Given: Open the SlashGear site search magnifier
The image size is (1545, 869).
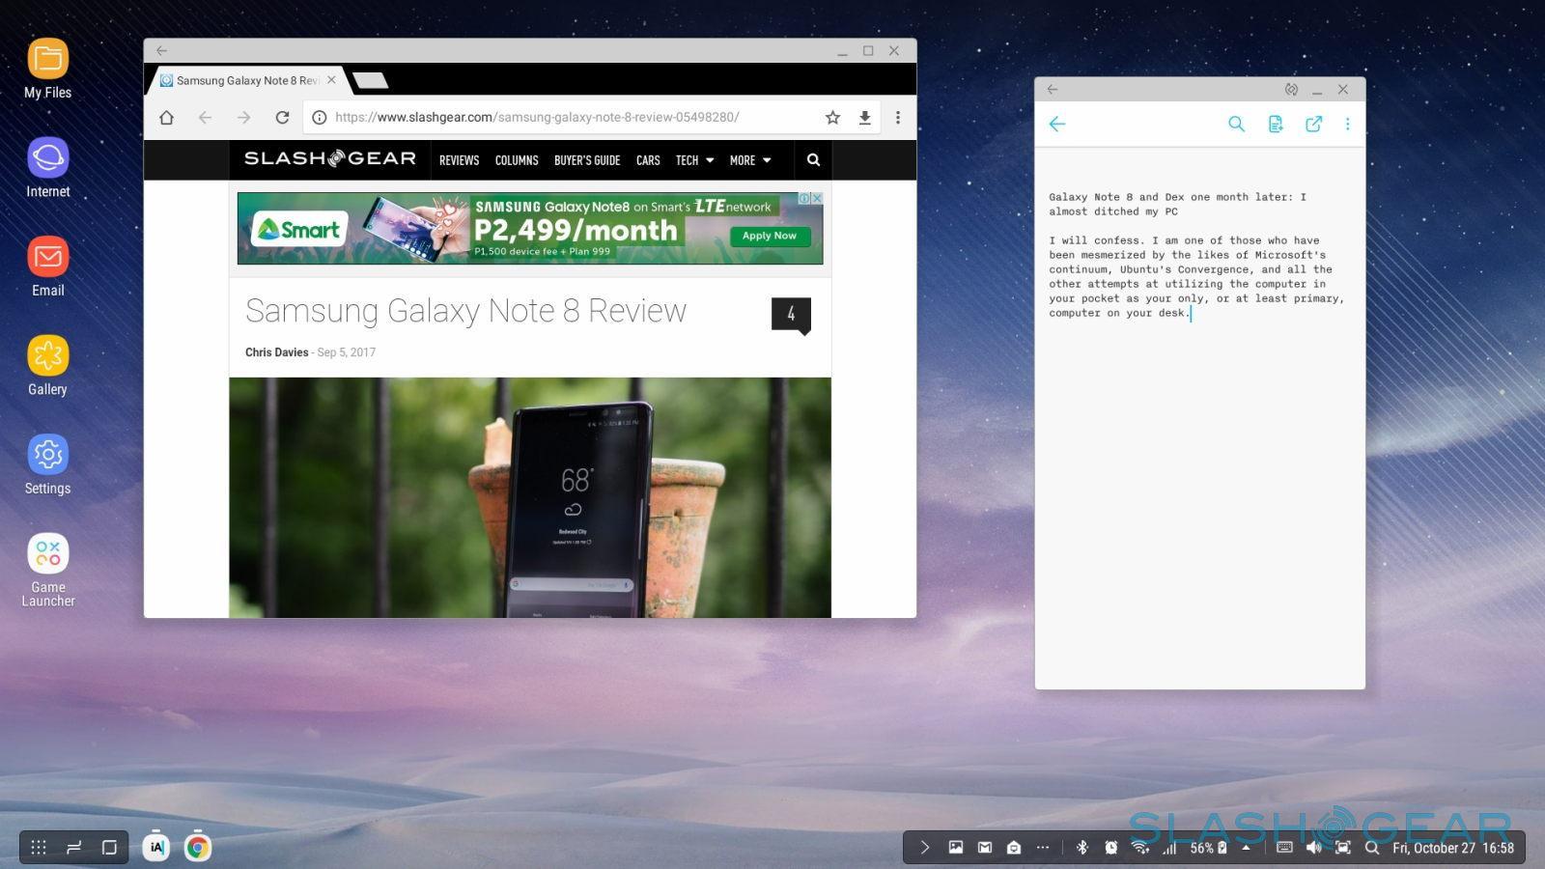Looking at the screenshot, I should [x=813, y=160].
